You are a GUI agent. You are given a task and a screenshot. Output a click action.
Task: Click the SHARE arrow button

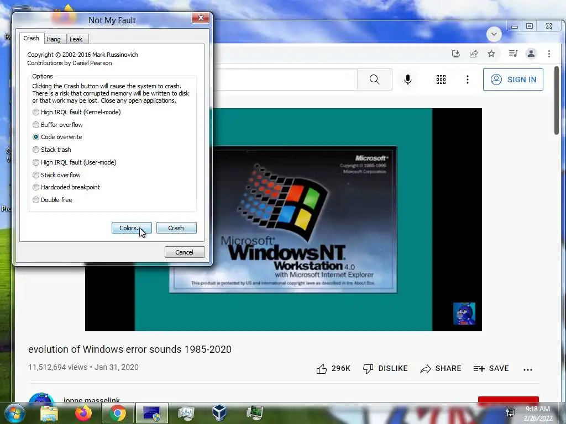click(x=441, y=368)
